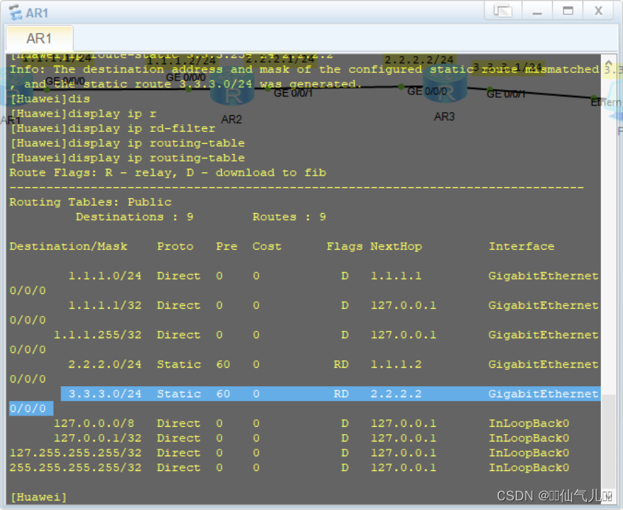Click the 127.0.0.0/8 destination entry

click(x=94, y=424)
